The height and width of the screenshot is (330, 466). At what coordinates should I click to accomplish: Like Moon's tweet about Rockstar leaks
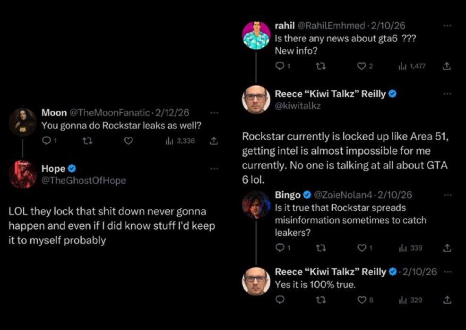[128, 141]
